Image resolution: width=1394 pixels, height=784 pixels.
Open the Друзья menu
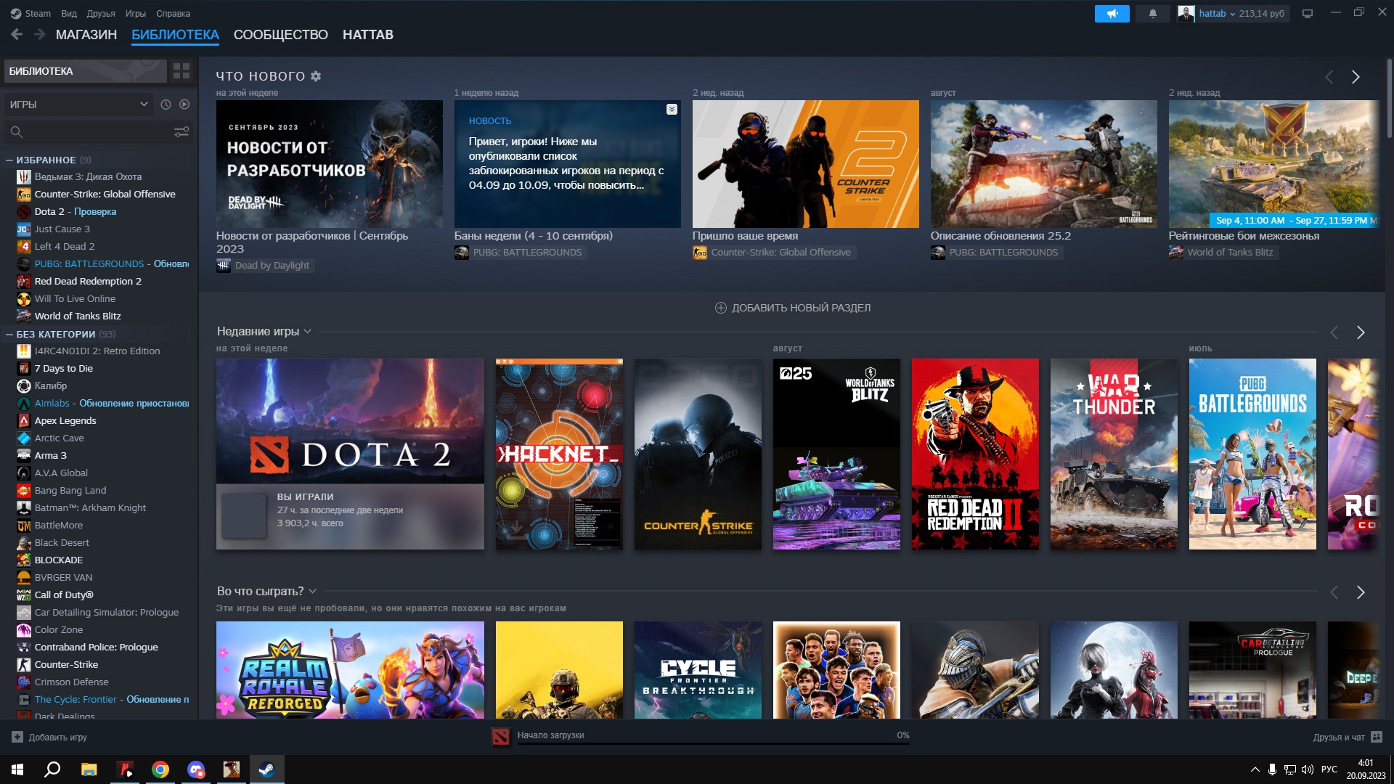click(101, 13)
